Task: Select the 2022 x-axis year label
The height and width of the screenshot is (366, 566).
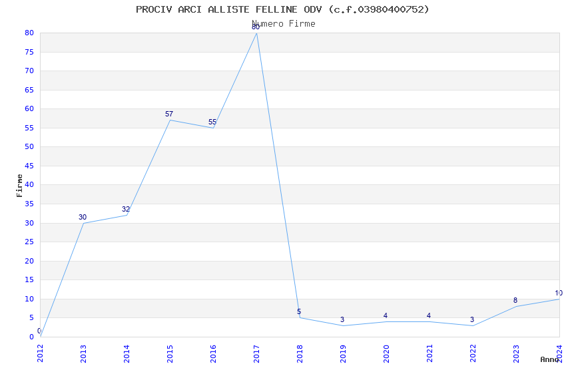Action: [x=473, y=353]
